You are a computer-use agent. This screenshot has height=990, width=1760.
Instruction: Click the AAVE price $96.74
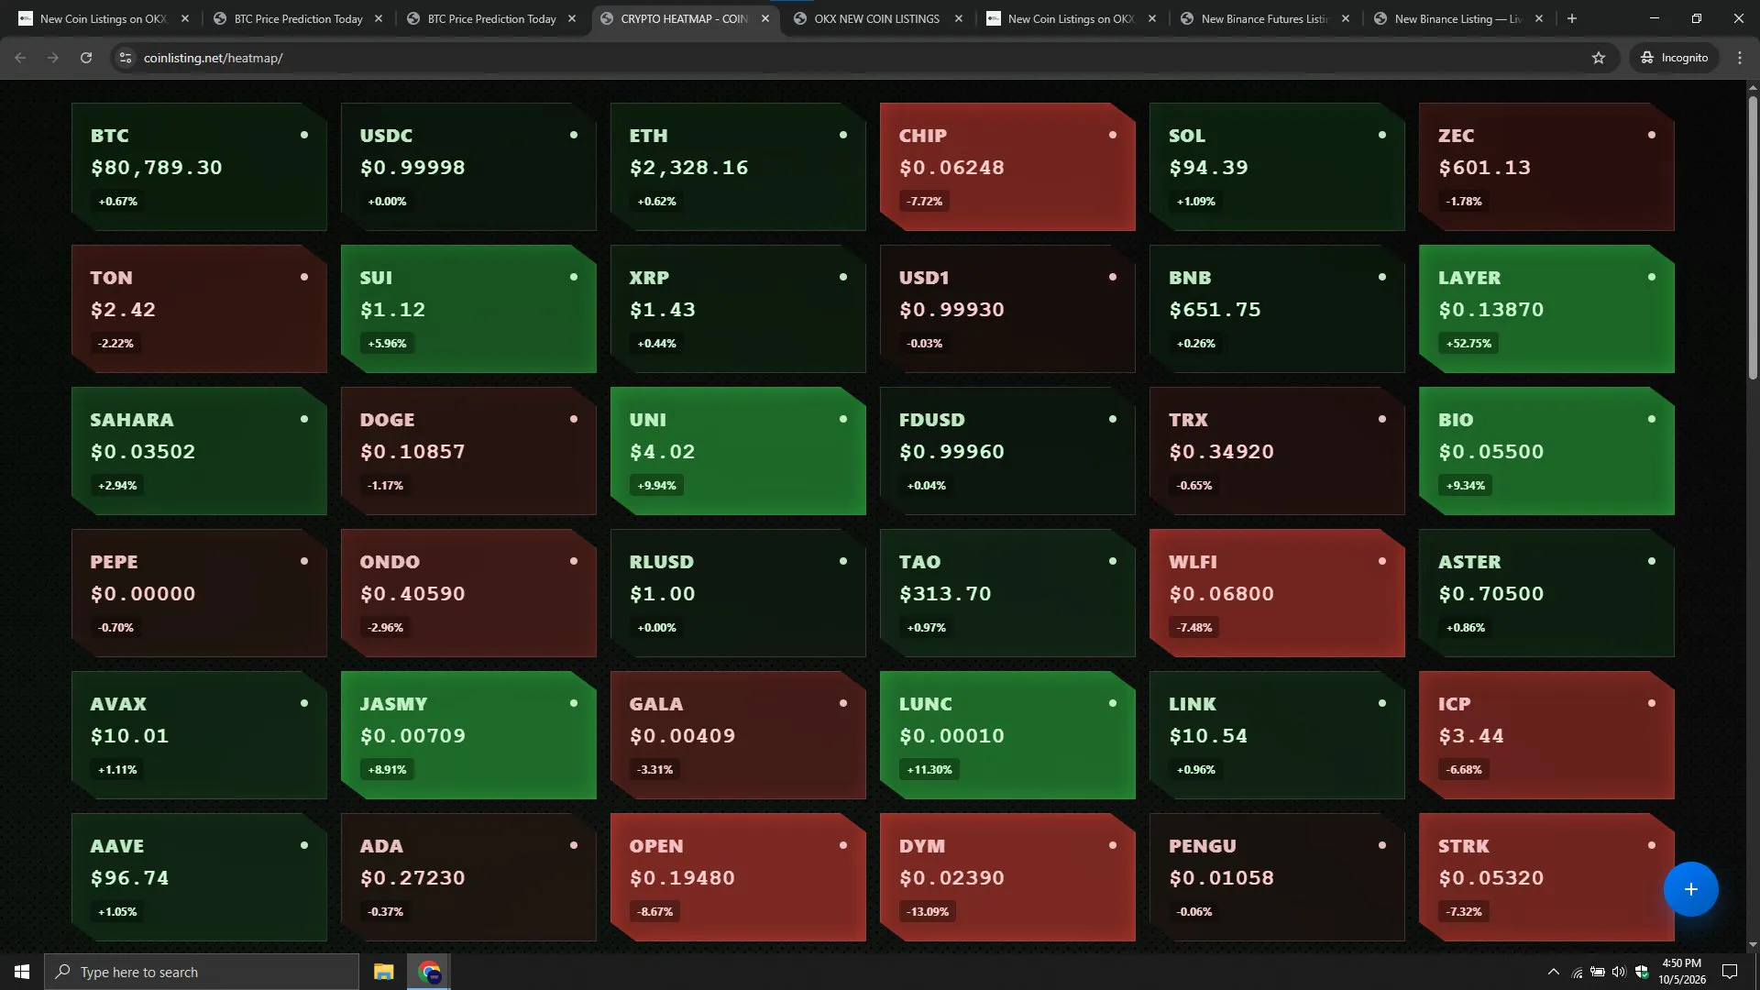(x=130, y=878)
